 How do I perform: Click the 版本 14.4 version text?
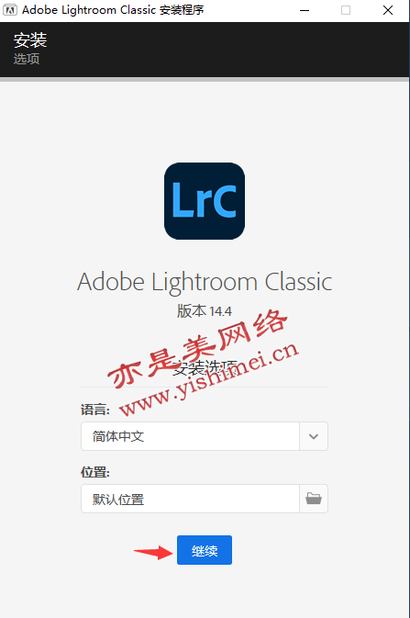[205, 311]
